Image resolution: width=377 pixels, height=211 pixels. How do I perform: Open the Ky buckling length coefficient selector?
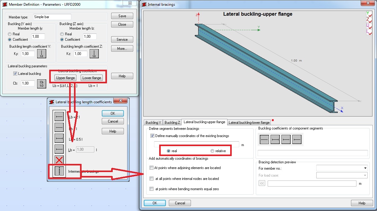coord(41,53)
